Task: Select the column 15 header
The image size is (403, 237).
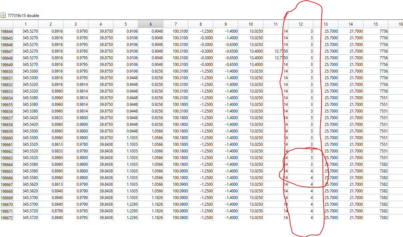Action: point(376,24)
